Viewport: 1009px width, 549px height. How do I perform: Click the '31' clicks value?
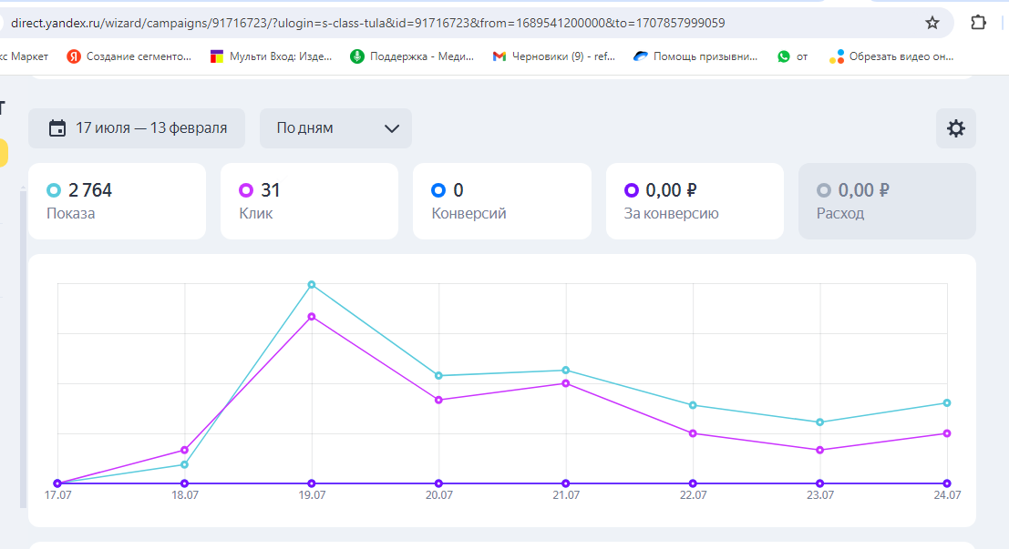pos(271,190)
